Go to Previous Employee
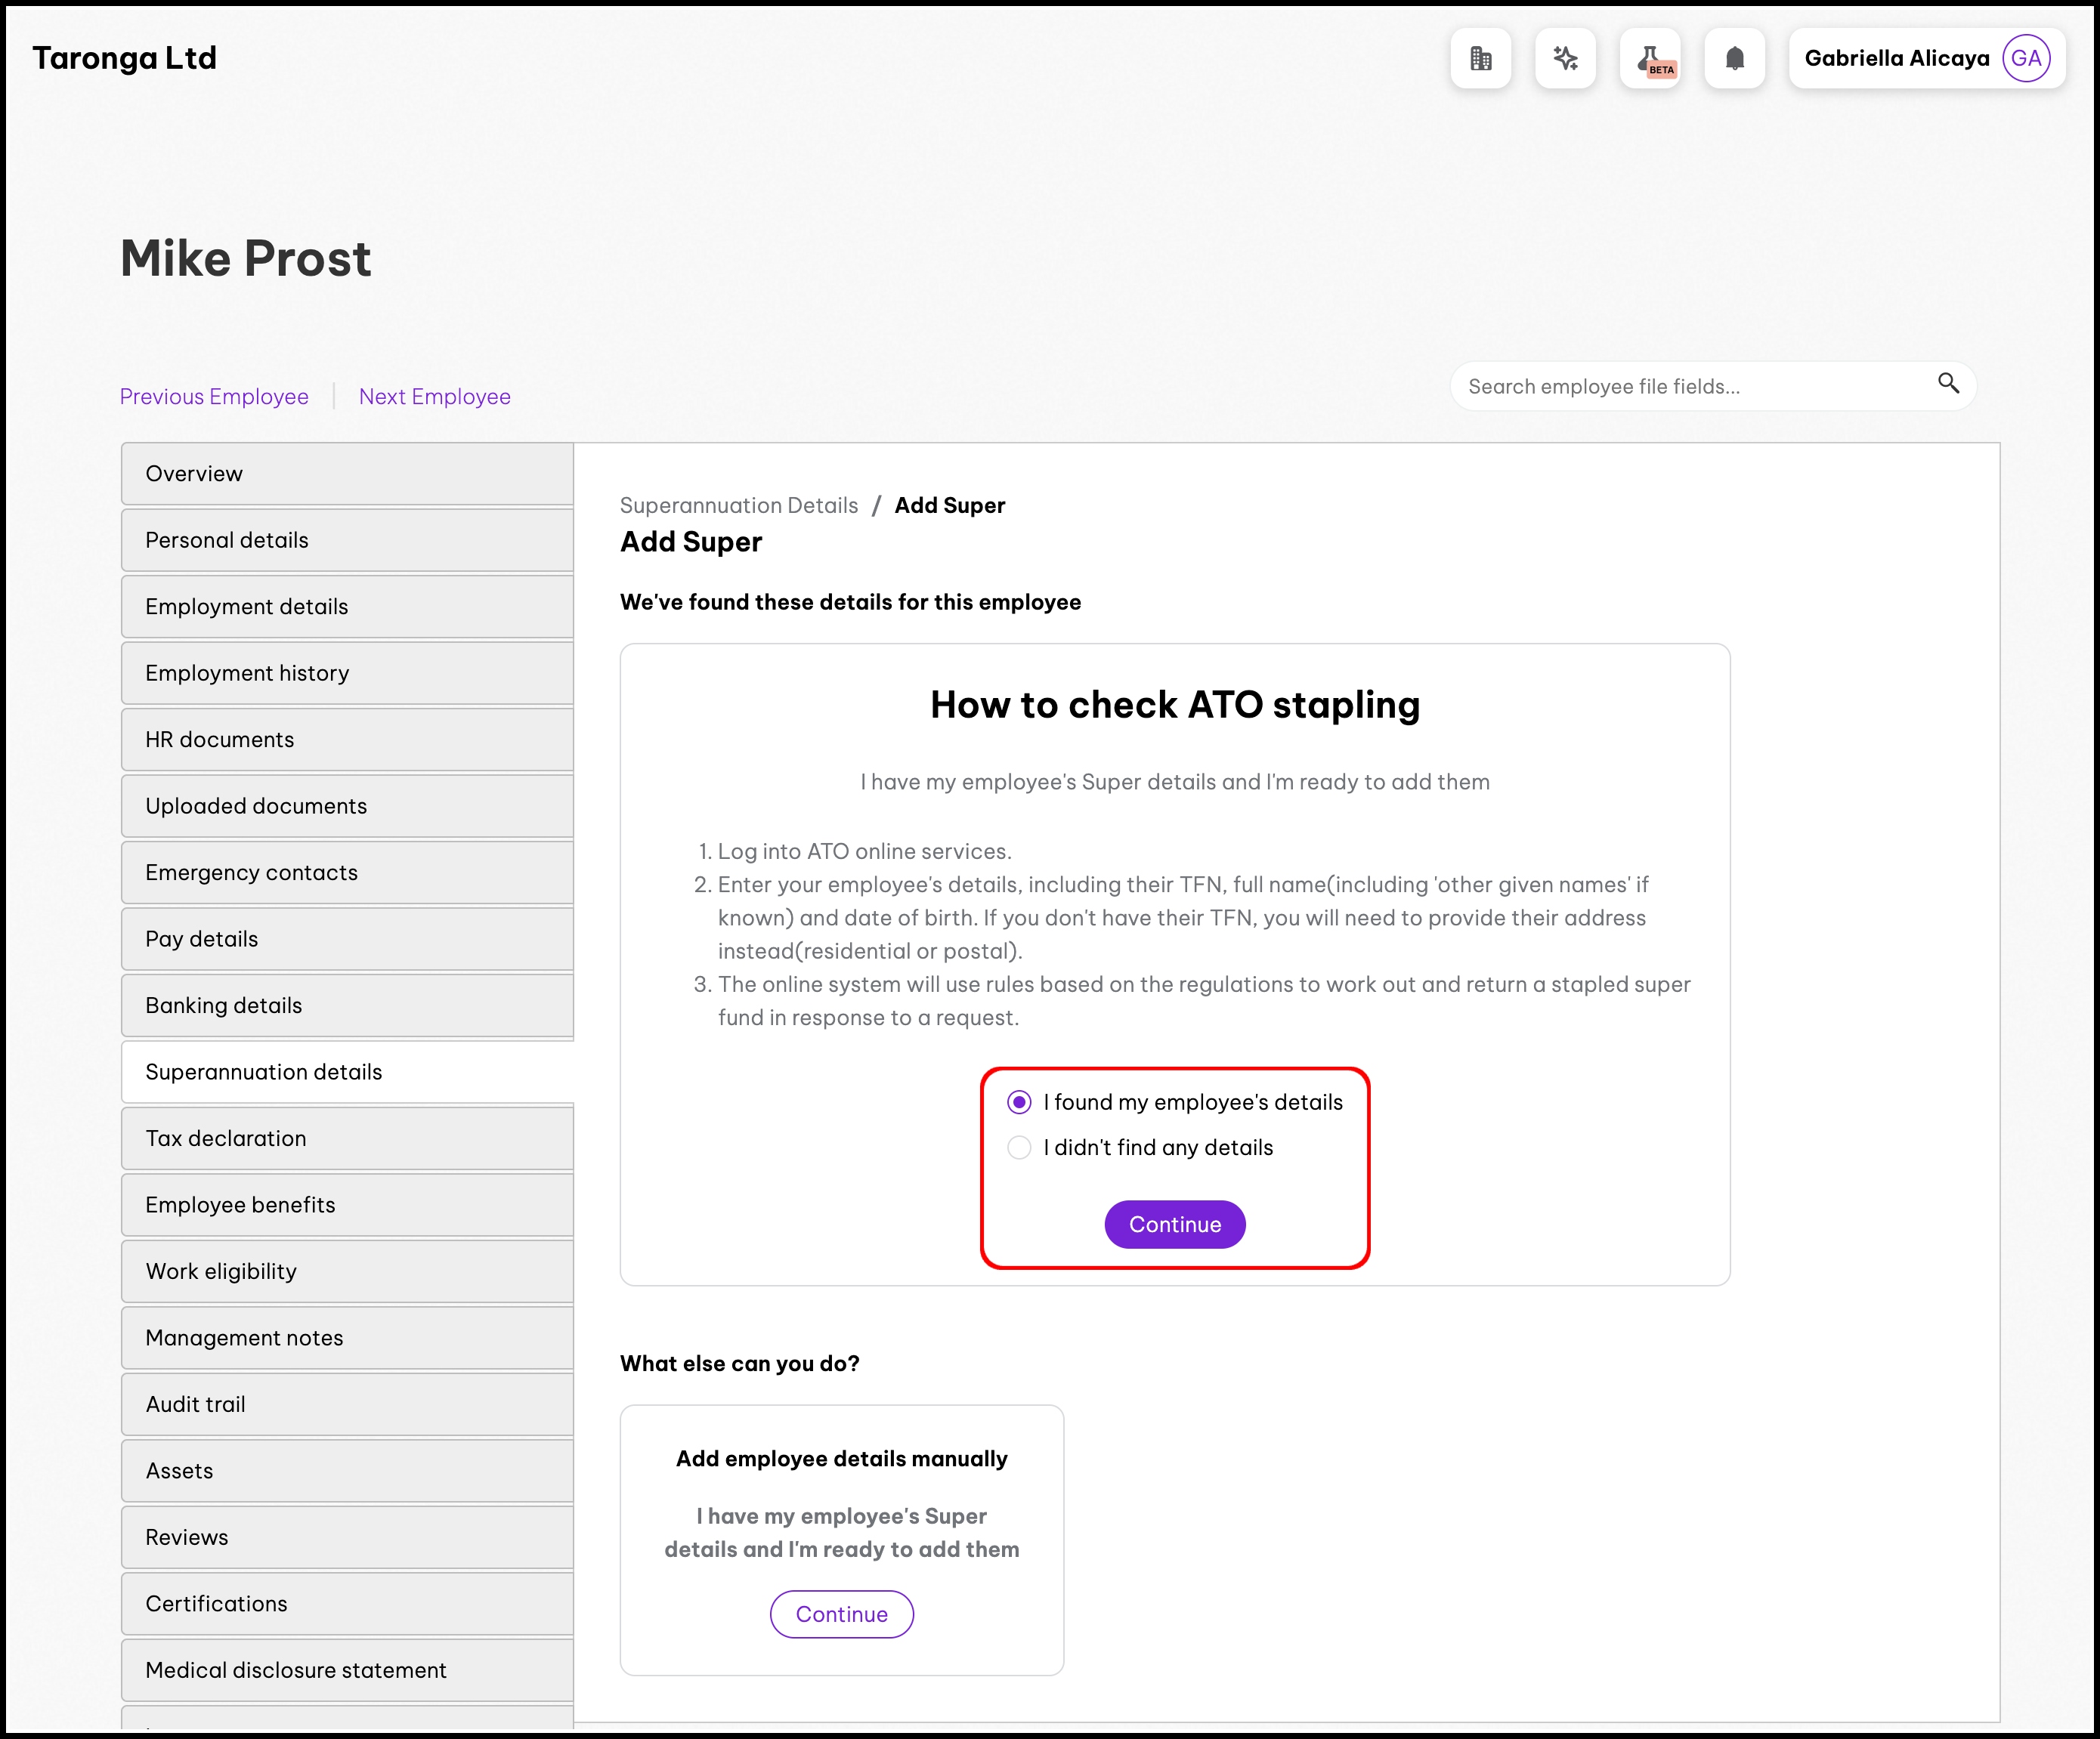Image resolution: width=2100 pixels, height=1739 pixels. coord(214,397)
